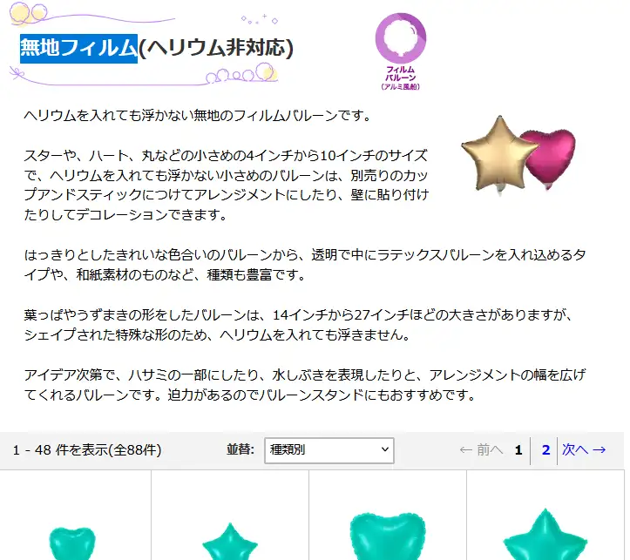Click the gold star balloon image
Image resolution: width=630 pixels, height=560 pixels.
pos(498,154)
